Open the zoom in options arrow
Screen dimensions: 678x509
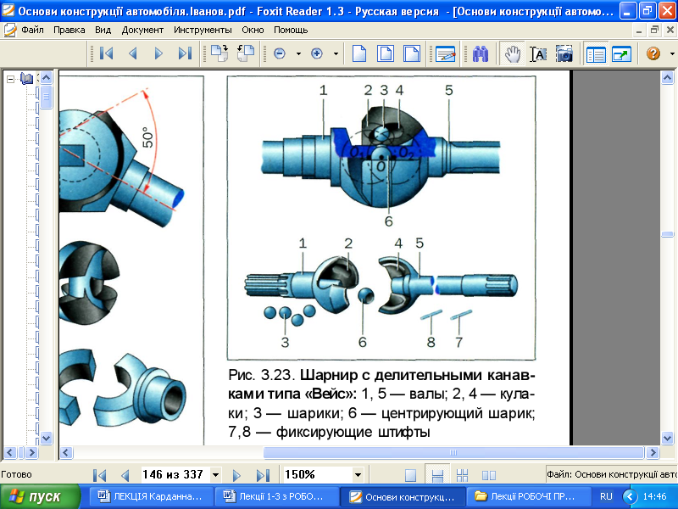(x=336, y=54)
